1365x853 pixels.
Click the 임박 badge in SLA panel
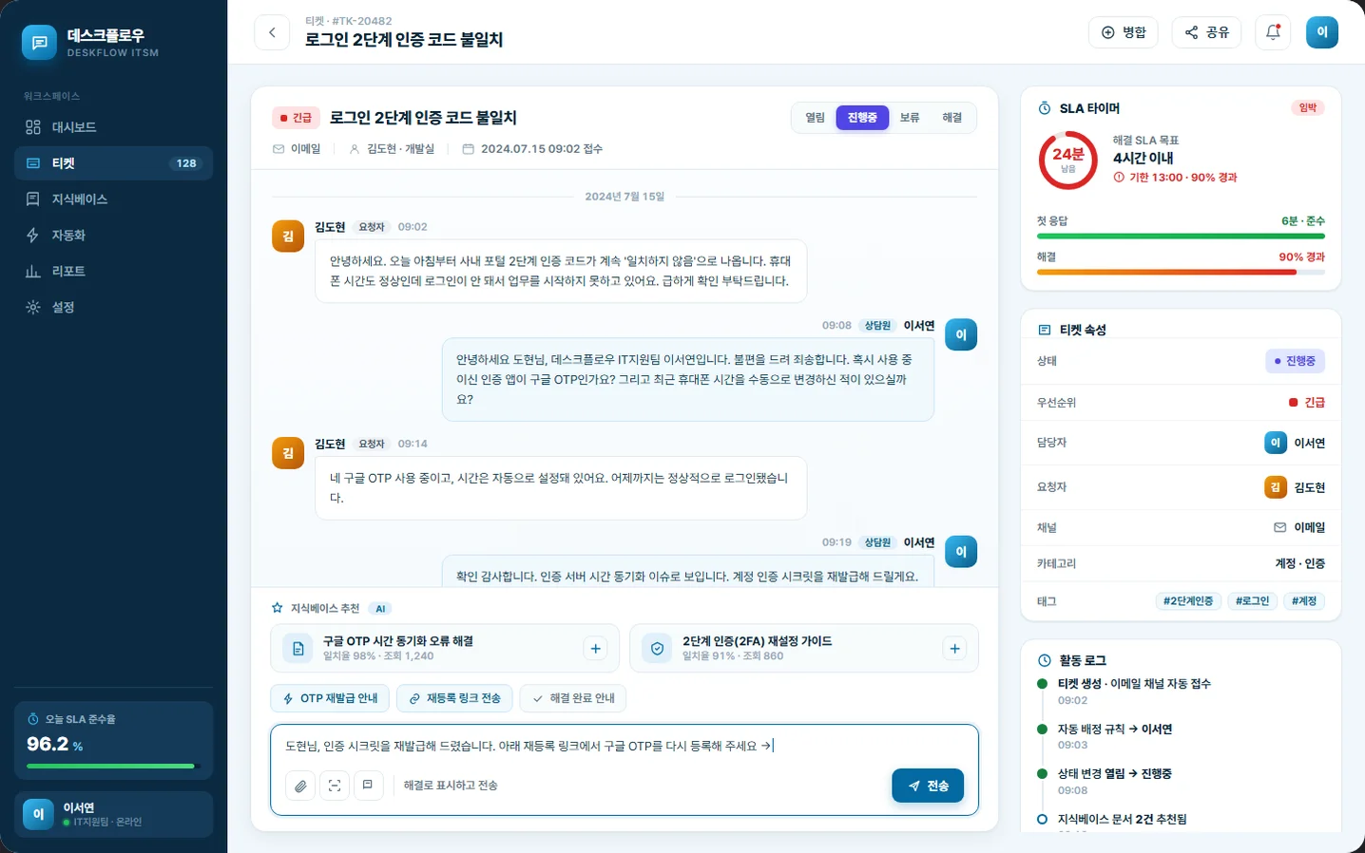1308,107
